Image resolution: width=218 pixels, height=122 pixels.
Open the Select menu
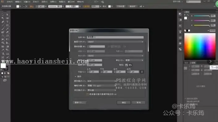pyautogui.click(x=44, y=2)
